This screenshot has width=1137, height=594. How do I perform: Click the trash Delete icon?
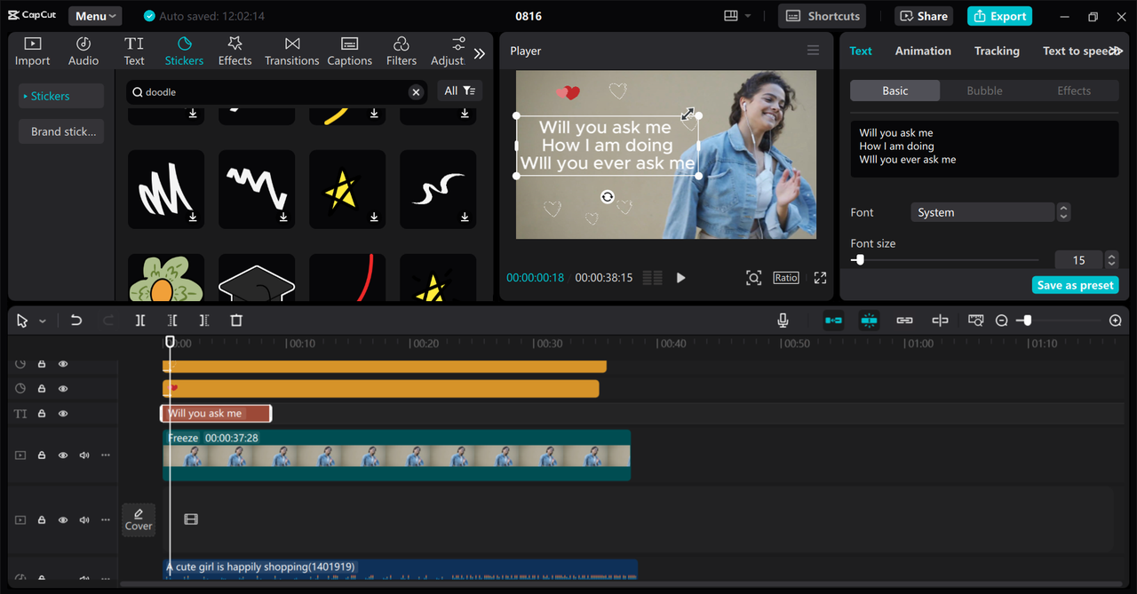tap(236, 321)
